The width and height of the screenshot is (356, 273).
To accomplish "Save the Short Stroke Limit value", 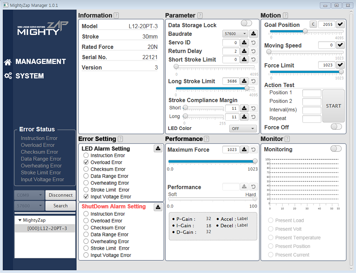I will point(244,59).
